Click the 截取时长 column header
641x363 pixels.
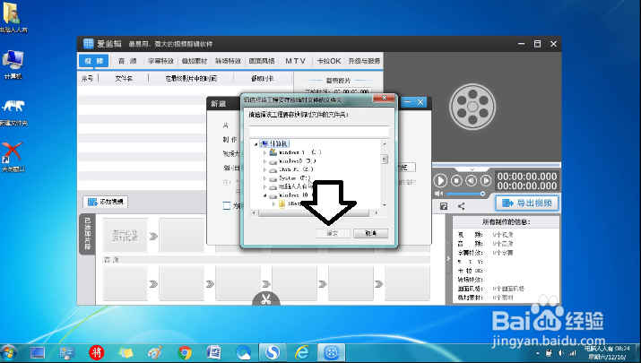[263, 79]
